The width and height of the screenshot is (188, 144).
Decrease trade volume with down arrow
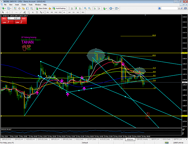click(9, 18)
